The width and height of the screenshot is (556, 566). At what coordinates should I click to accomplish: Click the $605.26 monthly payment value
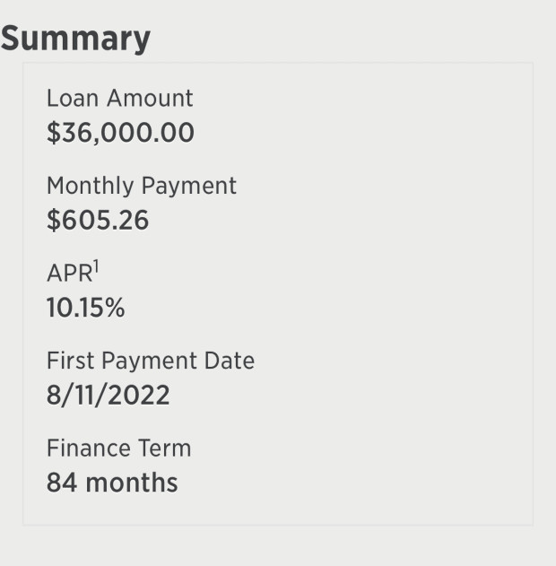pyautogui.click(x=98, y=220)
